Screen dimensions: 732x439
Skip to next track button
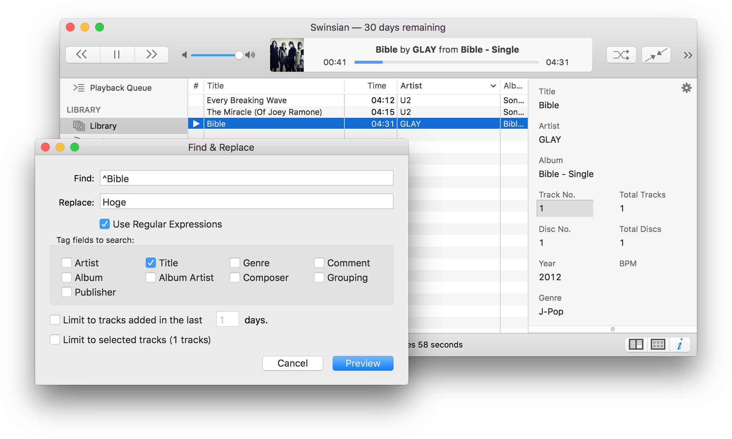151,55
